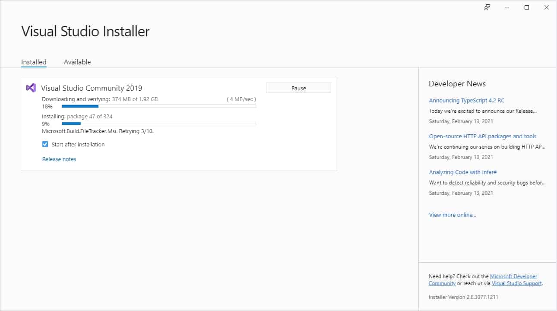
Task: Click the 18% download percentage label
Action: pos(47,106)
